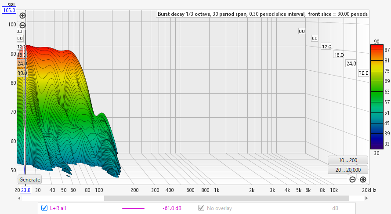Set frequency range to 20 .. 20,000
391x214 pixels.
point(348,170)
